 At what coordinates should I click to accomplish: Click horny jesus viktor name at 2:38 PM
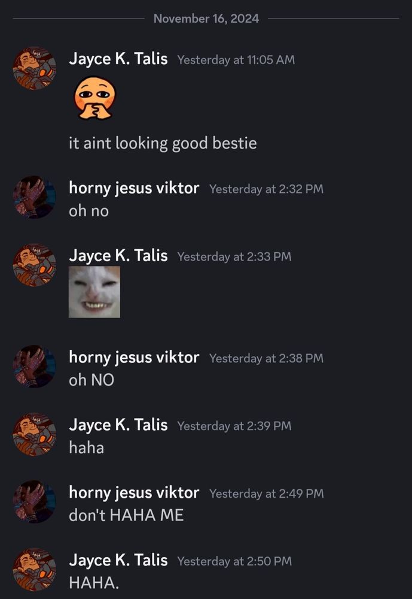click(134, 357)
